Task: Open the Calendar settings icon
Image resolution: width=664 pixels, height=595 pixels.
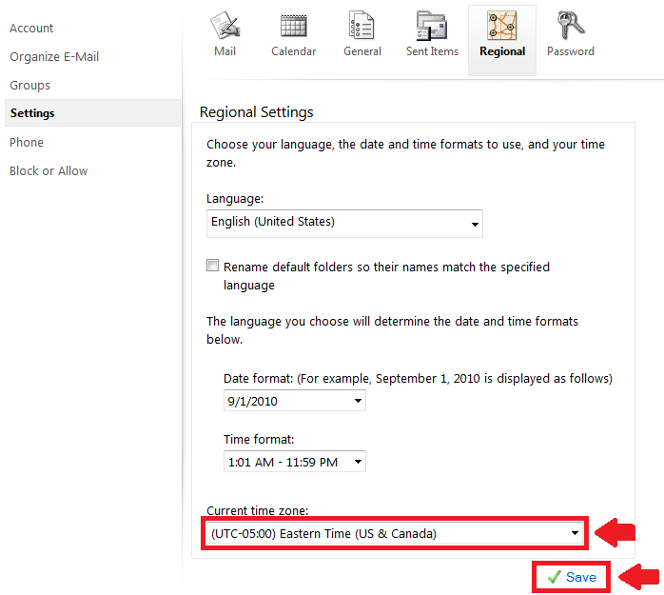Action: pos(293,25)
